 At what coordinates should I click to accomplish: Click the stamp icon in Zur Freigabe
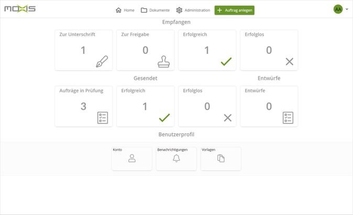point(164,62)
